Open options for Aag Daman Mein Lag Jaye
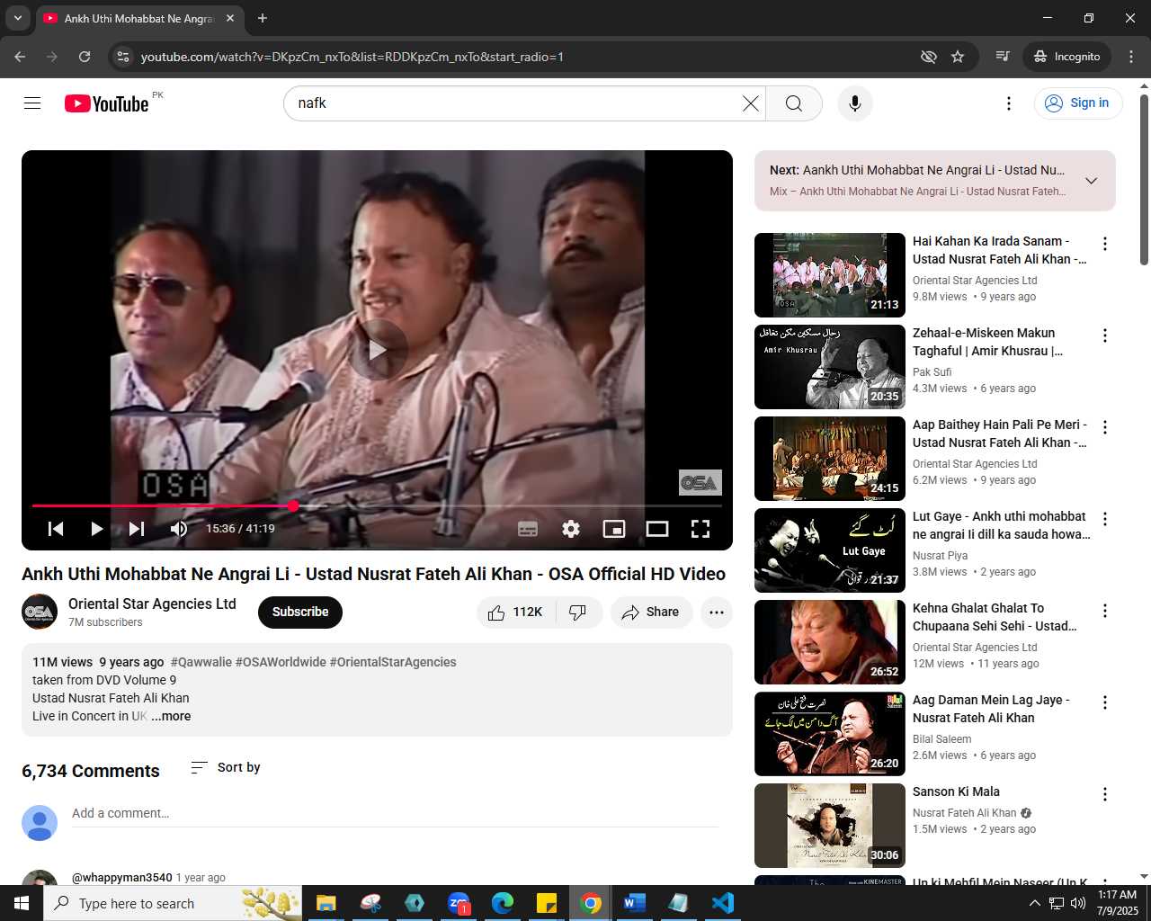Viewport: 1151px width, 921px height. pos(1105,702)
